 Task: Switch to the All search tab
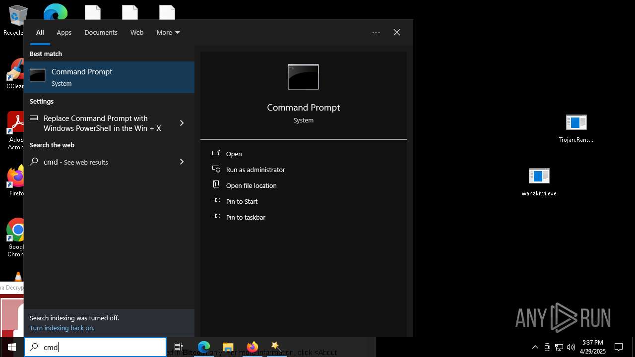40,32
